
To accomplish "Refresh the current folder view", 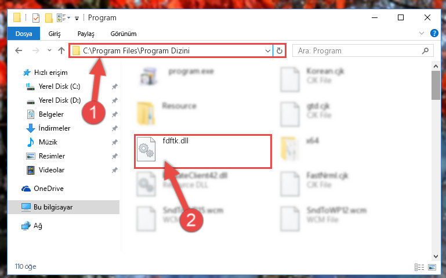I will coord(280,50).
